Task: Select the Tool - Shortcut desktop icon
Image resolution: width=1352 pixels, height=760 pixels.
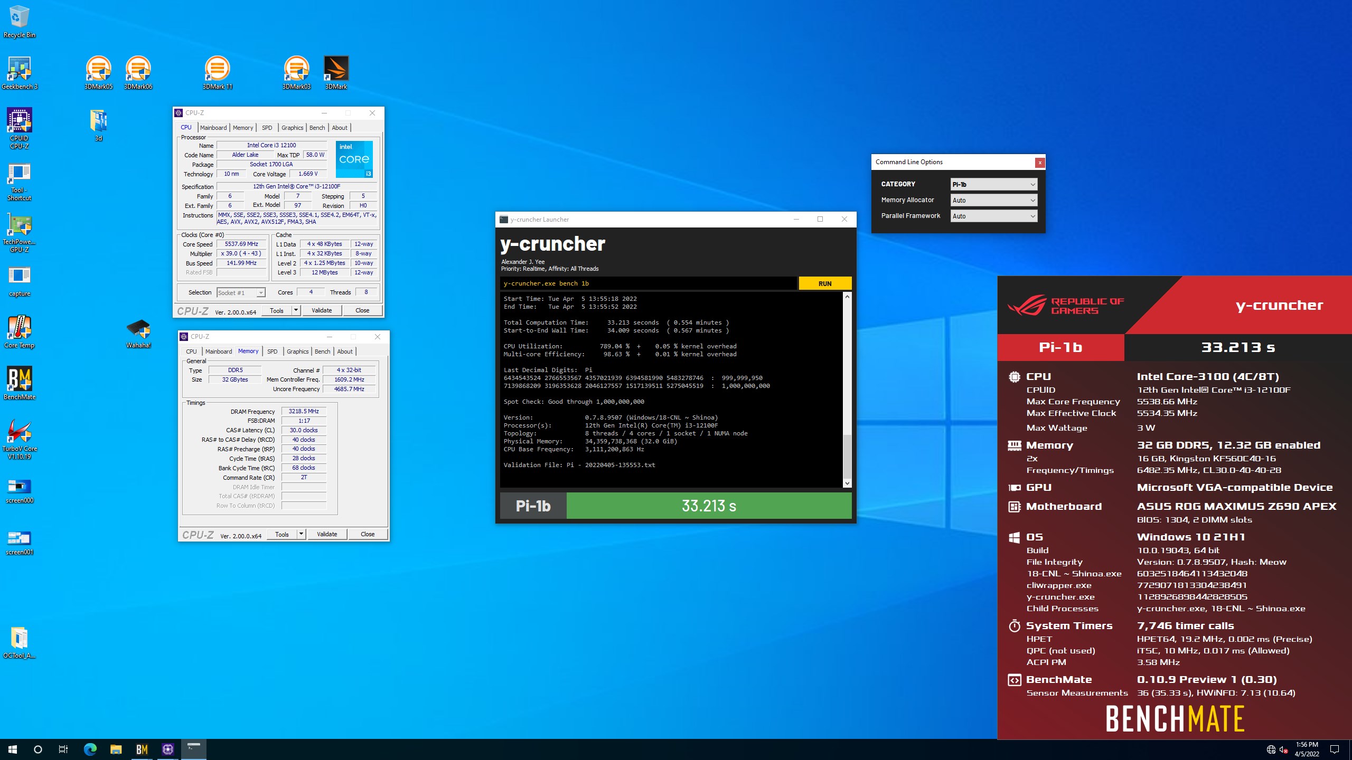Action: point(19,182)
